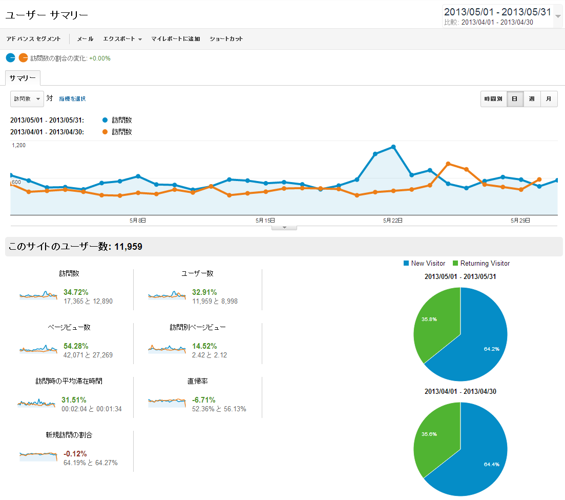
Task: Click the ユーザー数 sparkline chart
Action: point(166,296)
